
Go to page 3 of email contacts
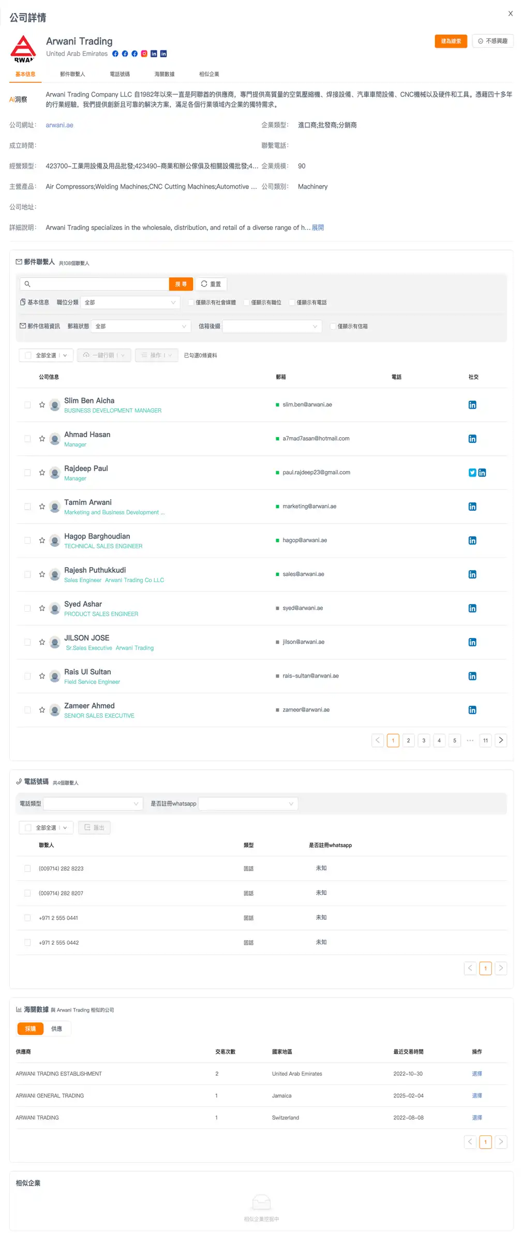[424, 740]
